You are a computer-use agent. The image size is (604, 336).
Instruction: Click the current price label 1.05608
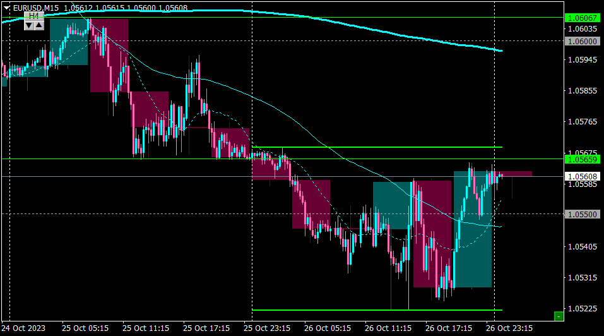pyautogui.click(x=583, y=176)
